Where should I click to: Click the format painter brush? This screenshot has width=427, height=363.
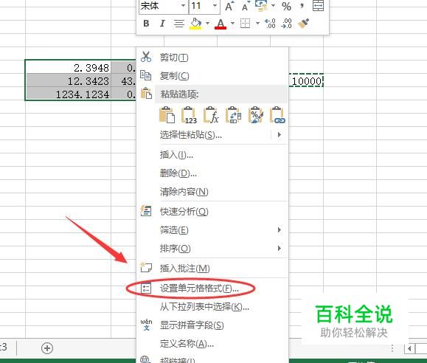pos(304,24)
